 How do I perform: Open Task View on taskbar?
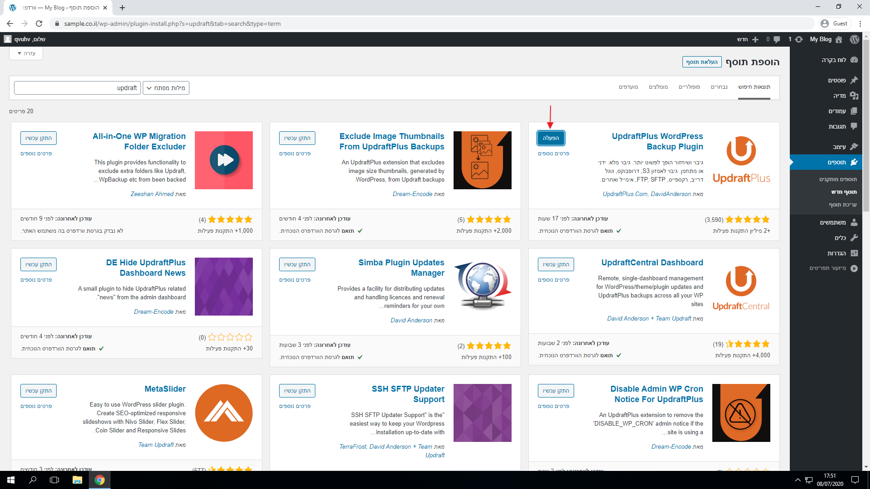click(x=54, y=480)
